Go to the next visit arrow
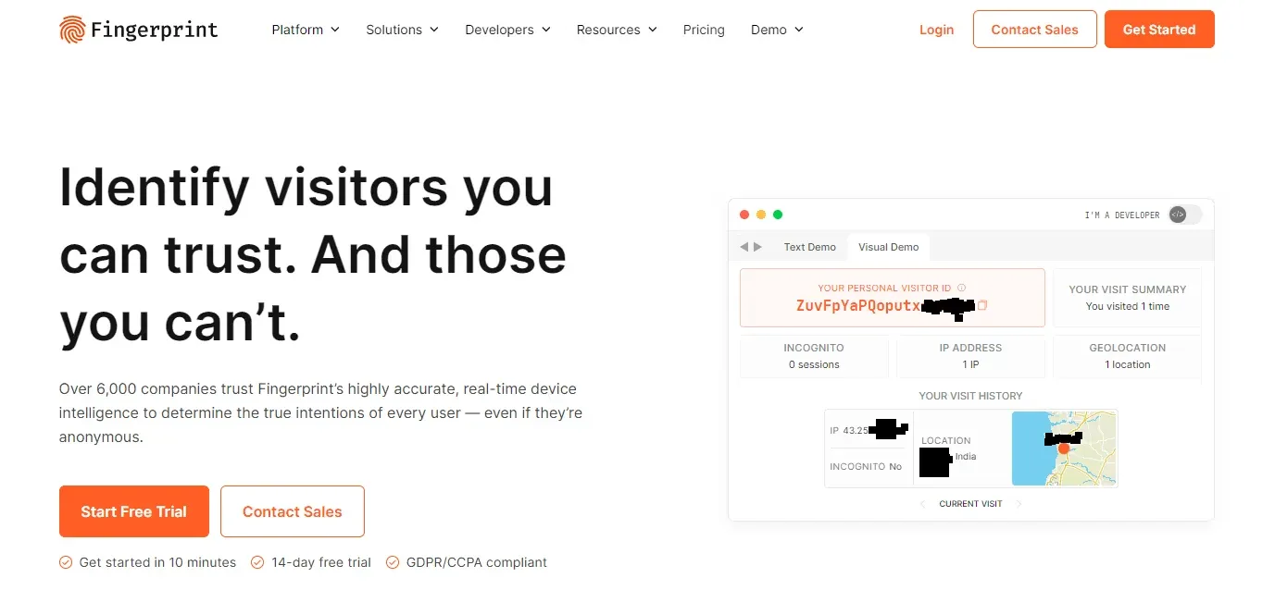Viewport: 1275px width, 590px height. point(1019,504)
